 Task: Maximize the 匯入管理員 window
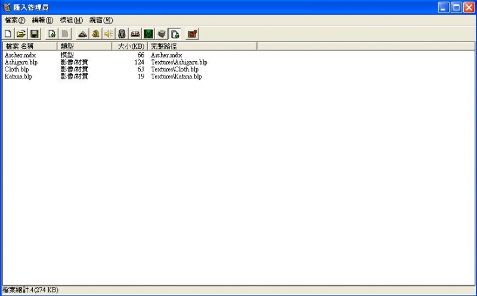coord(456,8)
